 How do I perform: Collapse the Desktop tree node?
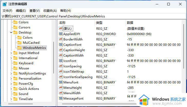(x=11, y=32)
